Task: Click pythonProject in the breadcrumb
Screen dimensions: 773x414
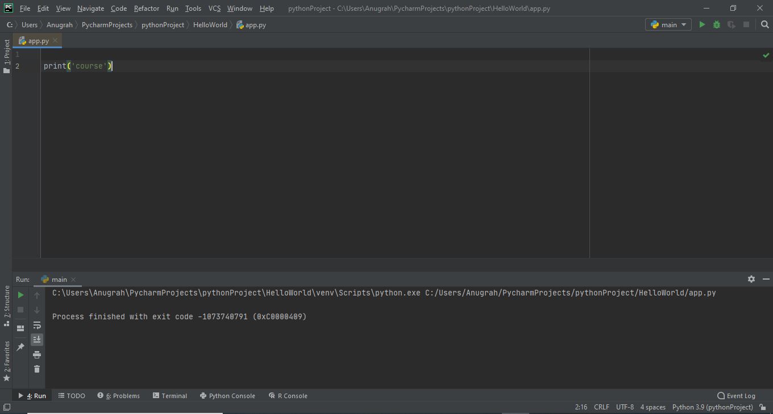Action: 163,25
